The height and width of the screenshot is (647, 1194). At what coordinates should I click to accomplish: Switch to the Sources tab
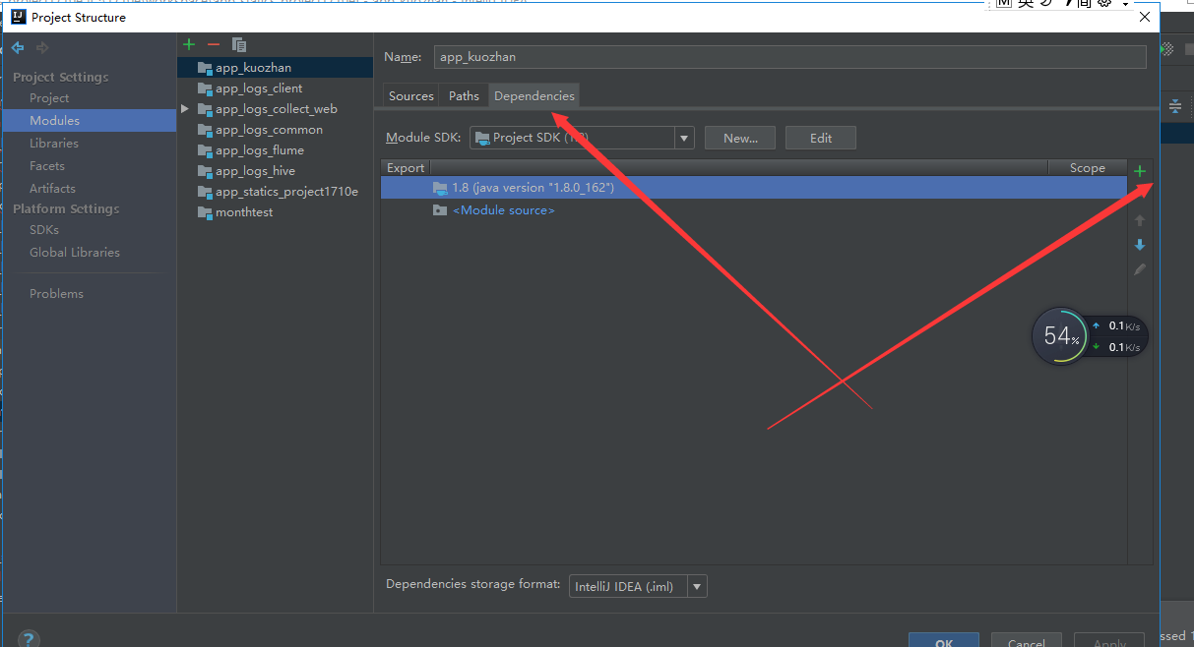(x=411, y=95)
